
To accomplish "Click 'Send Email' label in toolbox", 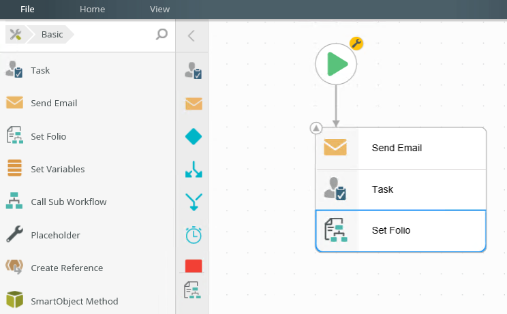I will coord(54,103).
